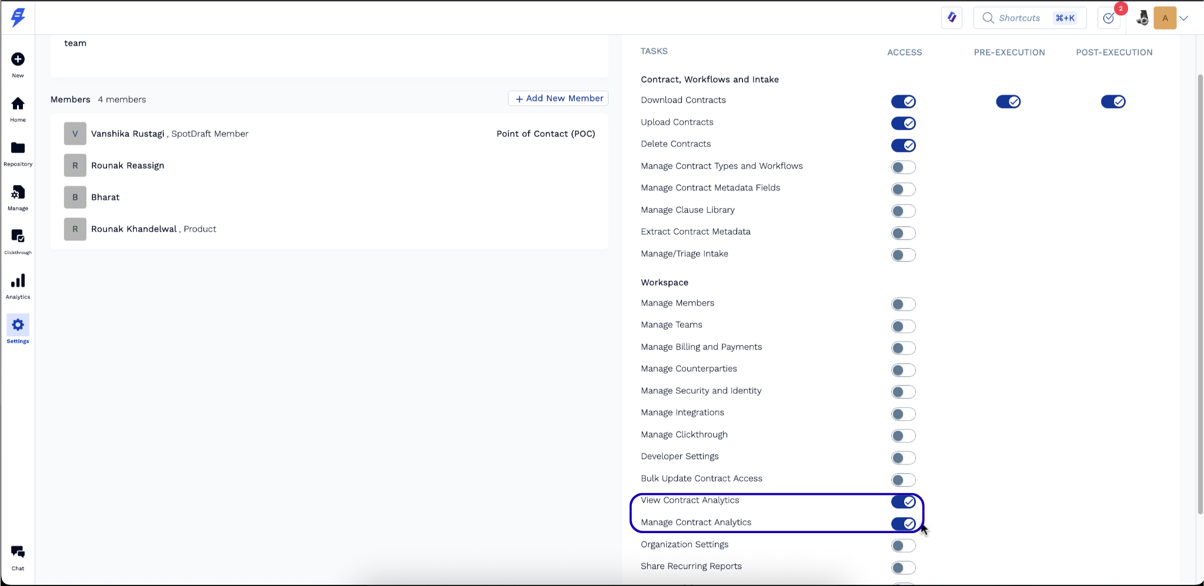This screenshot has width=1204, height=586.
Task: Open the New plus icon in sidebar
Action: point(18,59)
